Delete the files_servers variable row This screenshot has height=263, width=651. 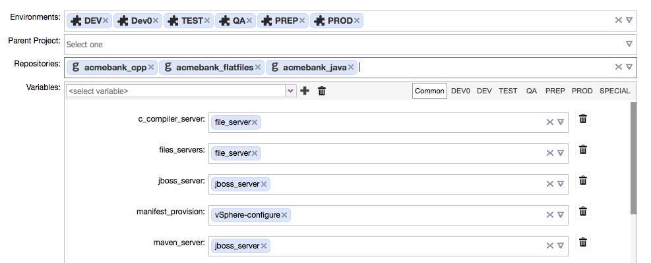coord(583,149)
